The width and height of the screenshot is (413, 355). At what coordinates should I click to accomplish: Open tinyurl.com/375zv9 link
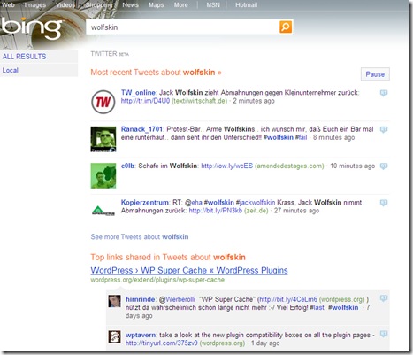[x=162, y=343]
